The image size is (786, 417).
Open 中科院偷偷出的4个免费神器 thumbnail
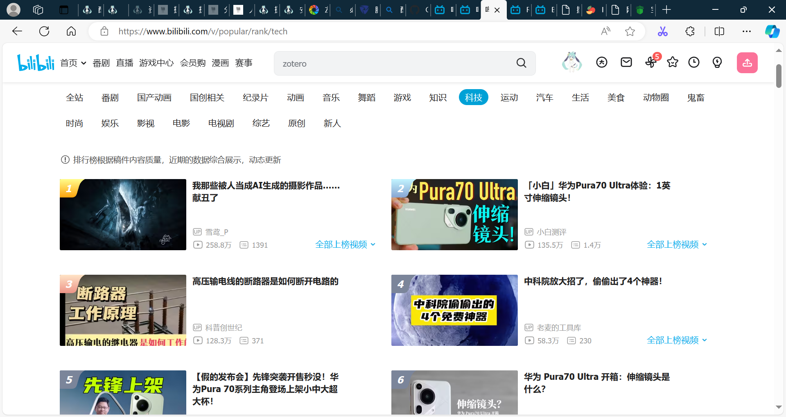tap(454, 310)
